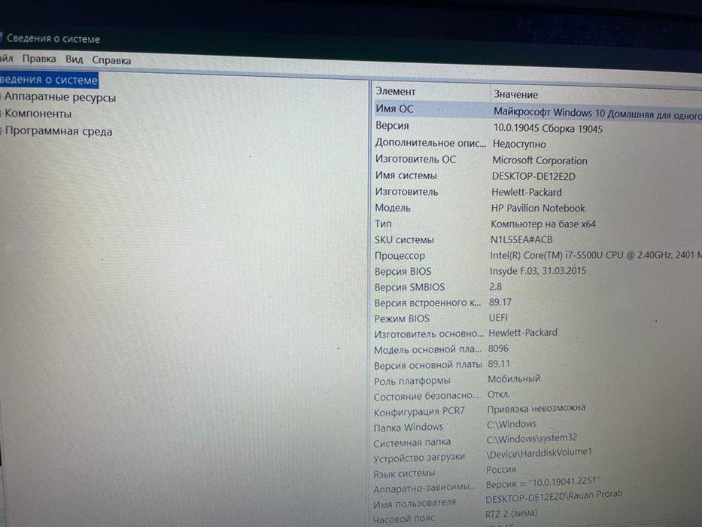This screenshot has width=702, height=527.
Task: Select the Версия row label
Action: [392, 126]
